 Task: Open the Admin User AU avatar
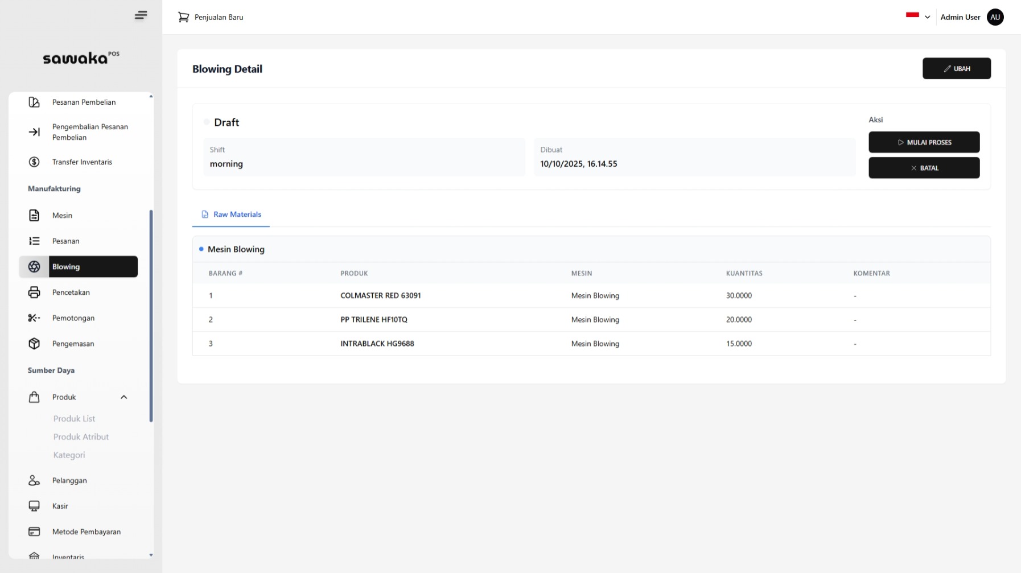coord(995,17)
